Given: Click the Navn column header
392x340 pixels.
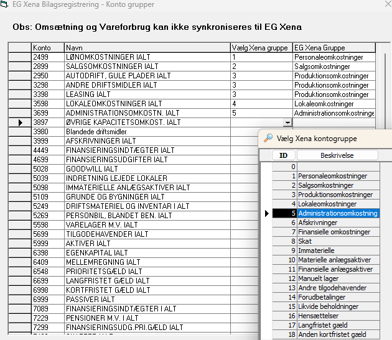Looking at the screenshot, I should [x=147, y=48].
